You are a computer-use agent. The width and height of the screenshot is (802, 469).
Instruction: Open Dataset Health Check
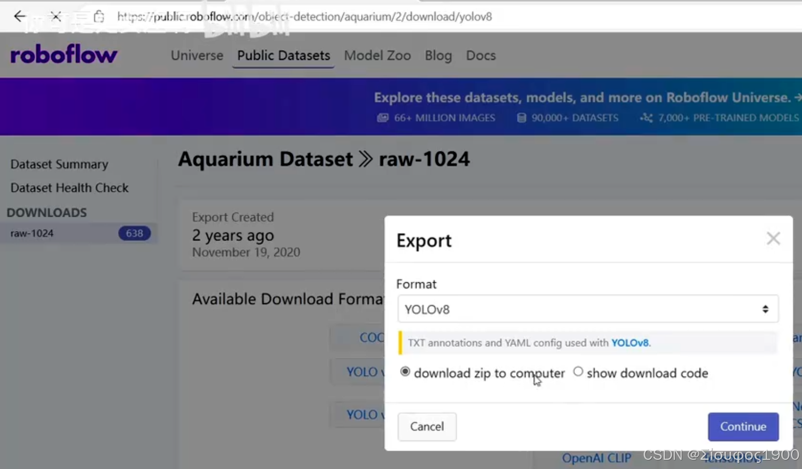coord(69,187)
